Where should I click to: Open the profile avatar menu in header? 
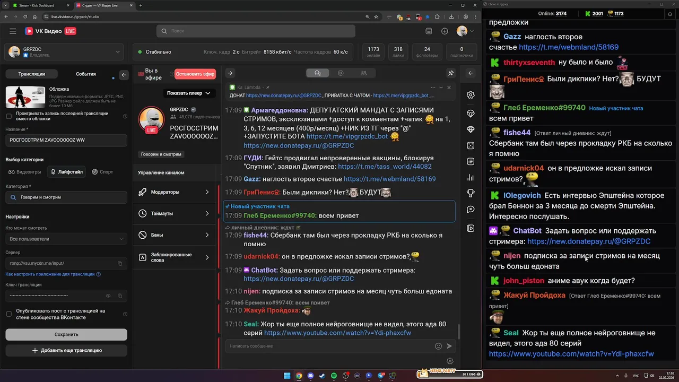(x=465, y=31)
